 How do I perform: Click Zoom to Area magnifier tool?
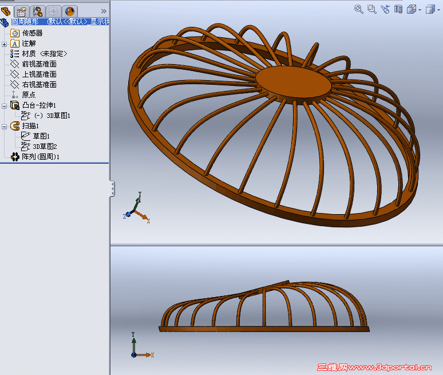372,9
